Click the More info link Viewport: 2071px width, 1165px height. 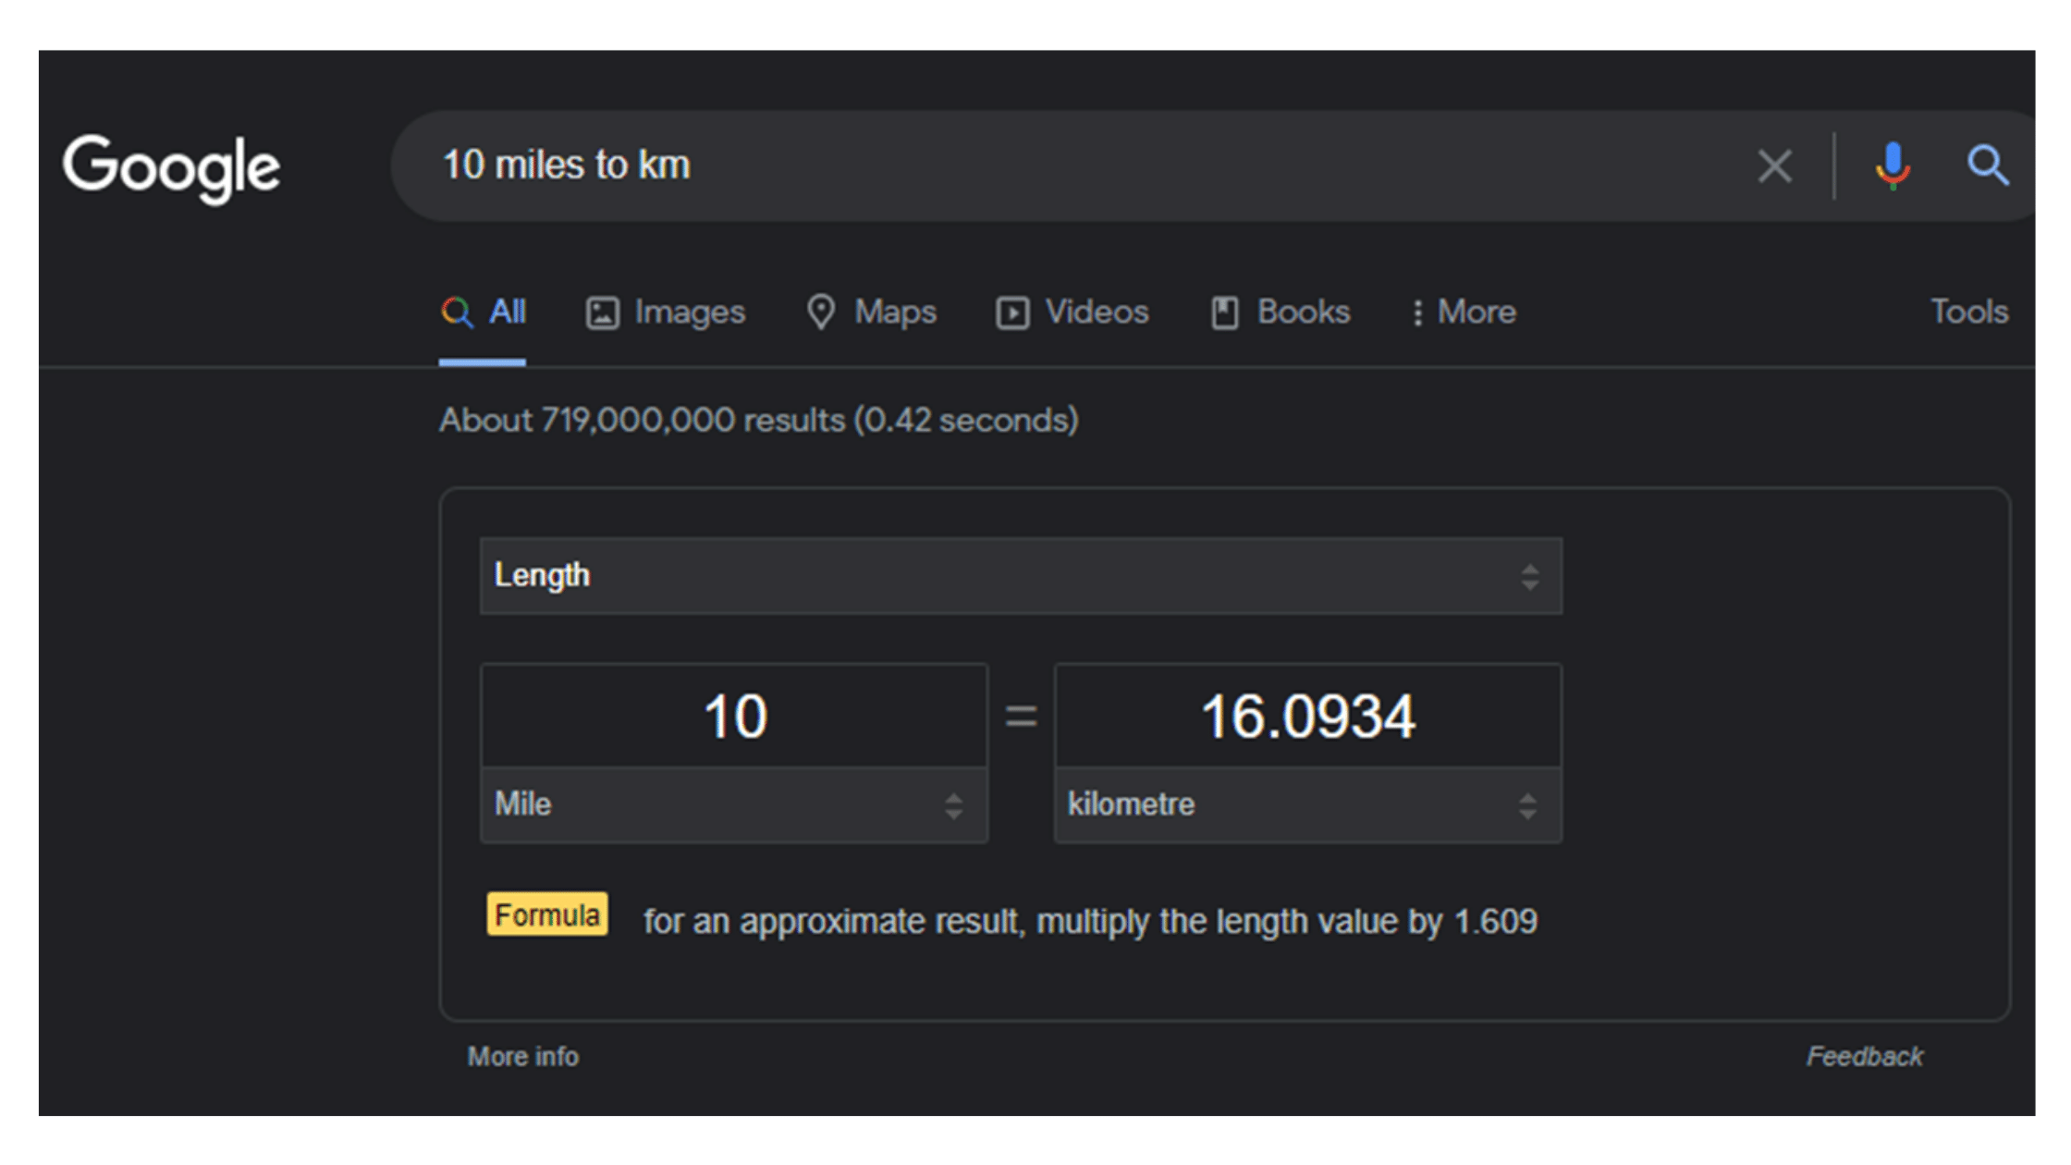point(523,1057)
